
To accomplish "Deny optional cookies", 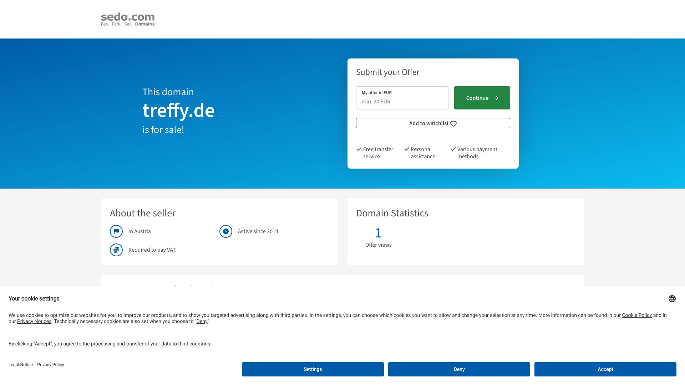I will click(459, 369).
